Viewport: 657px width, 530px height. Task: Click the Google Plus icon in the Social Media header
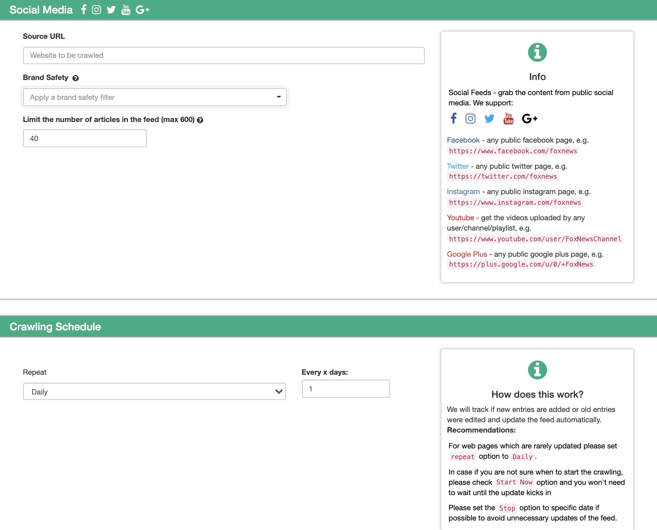[x=142, y=10]
